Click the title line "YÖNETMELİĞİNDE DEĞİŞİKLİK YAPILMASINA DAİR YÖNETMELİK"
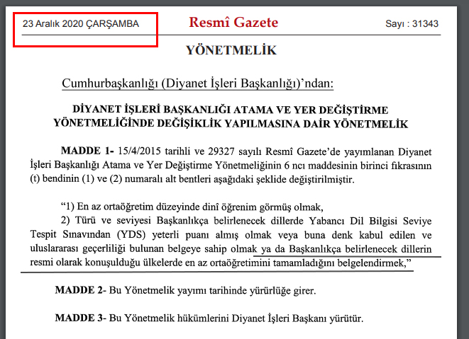This screenshot has width=469, height=339. [x=231, y=123]
